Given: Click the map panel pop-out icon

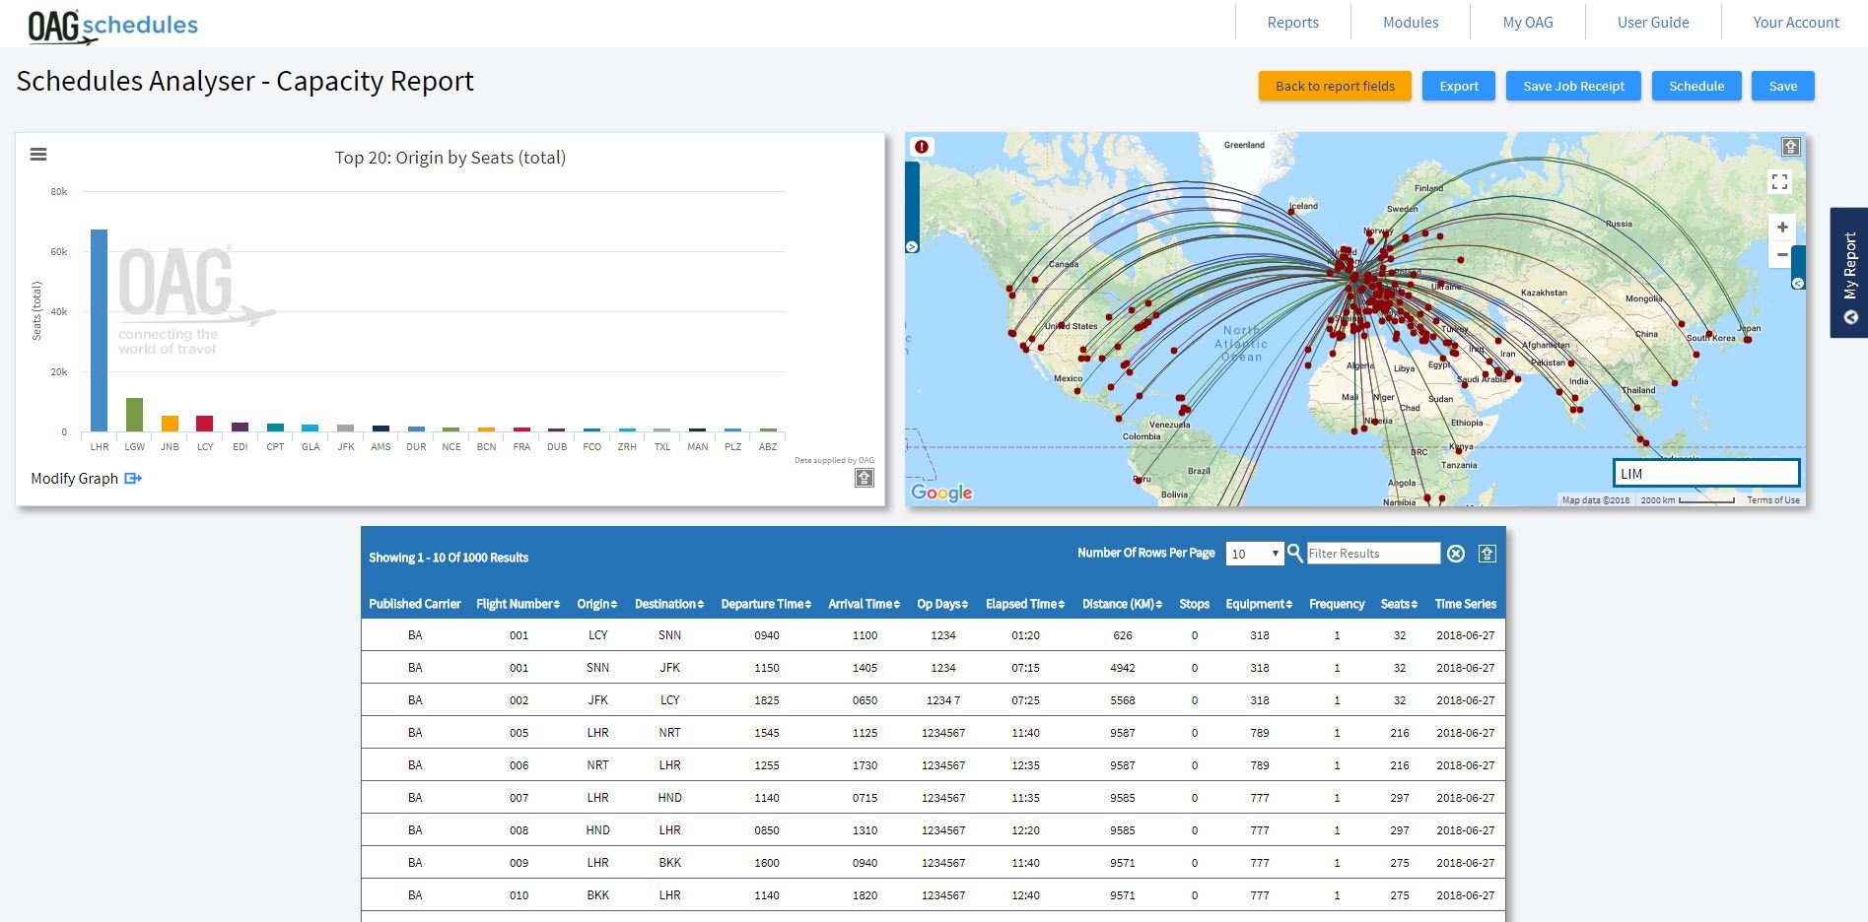Looking at the screenshot, I should pyautogui.click(x=1791, y=147).
